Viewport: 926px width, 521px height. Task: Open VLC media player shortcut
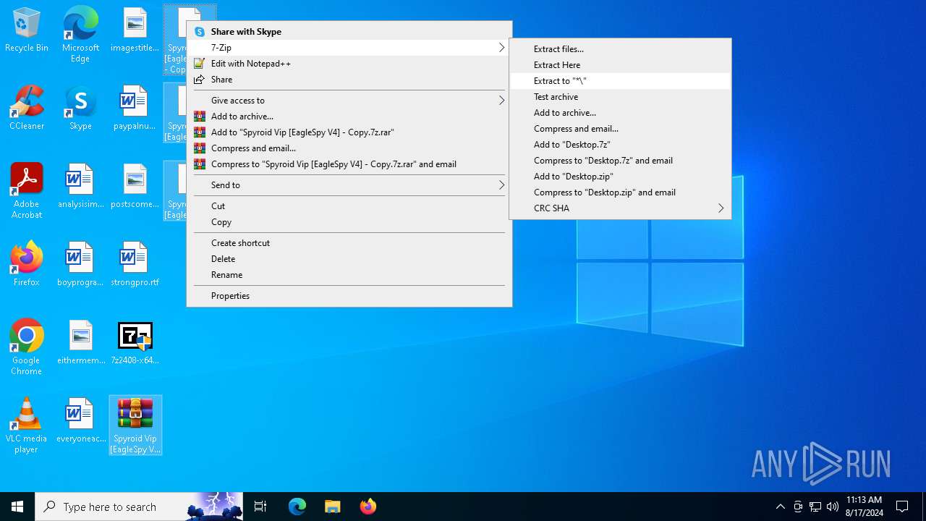coord(27,425)
